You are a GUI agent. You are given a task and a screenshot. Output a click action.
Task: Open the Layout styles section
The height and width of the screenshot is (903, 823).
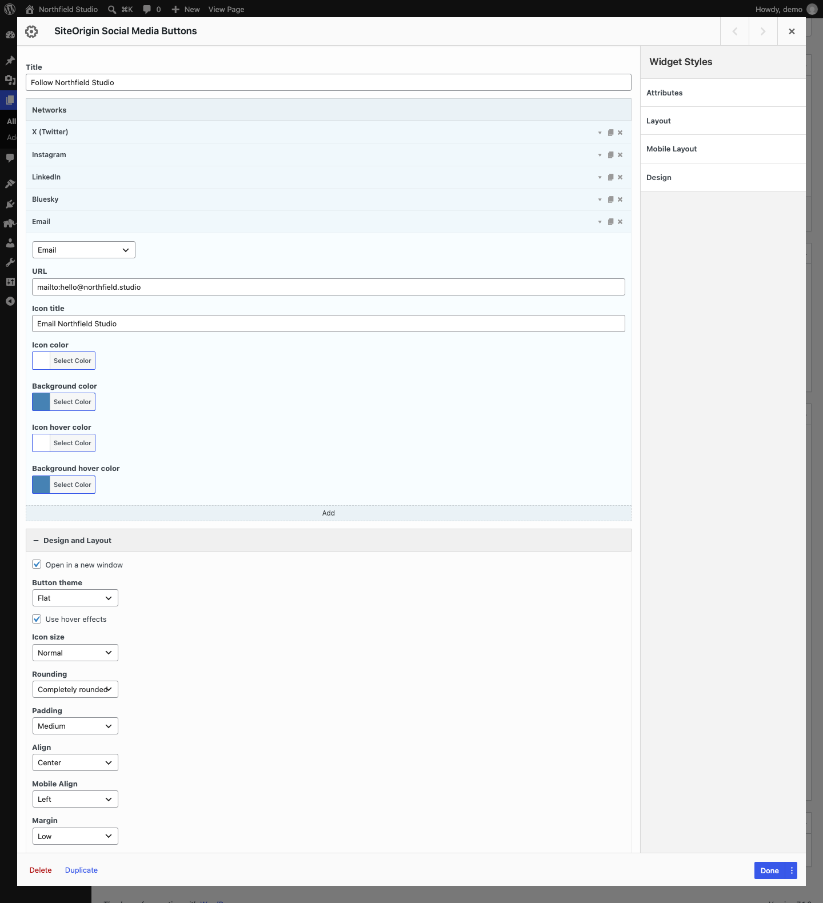tap(723, 121)
